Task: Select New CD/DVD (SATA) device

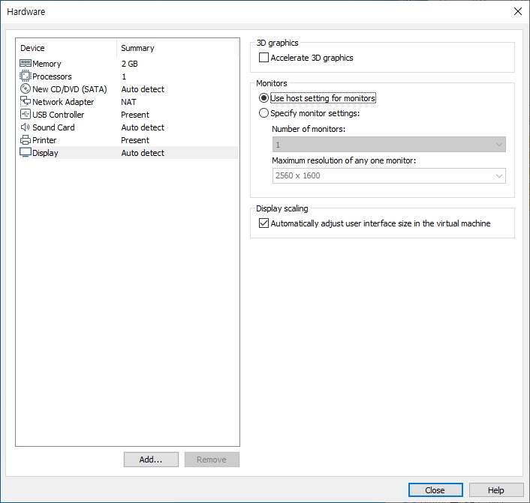Action: click(x=70, y=89)
